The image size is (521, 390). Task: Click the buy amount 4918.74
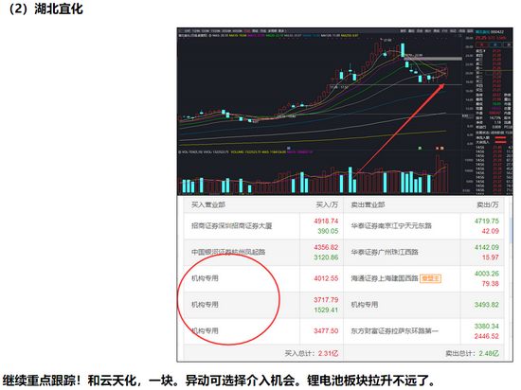click(x=326, y=222)
